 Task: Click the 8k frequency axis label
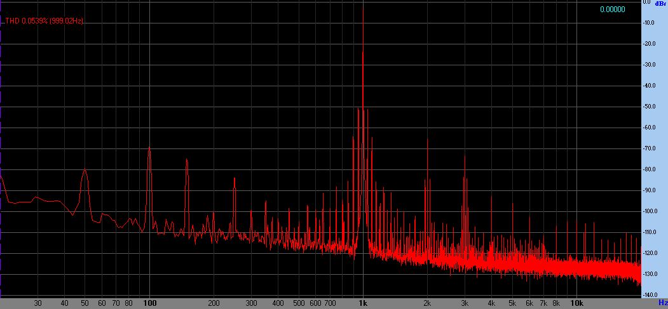pos(556,303)
